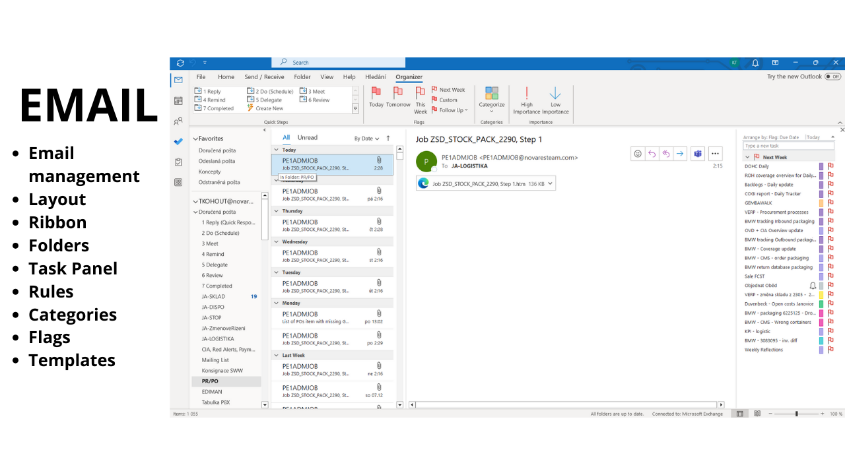This screenshot has height=475, width=845.
Task: Reply All to the PE1ADMJOB email
Action: [666, 154]
